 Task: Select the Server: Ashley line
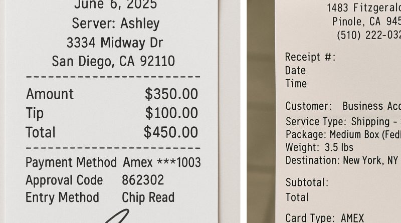[x=116, y=24]
